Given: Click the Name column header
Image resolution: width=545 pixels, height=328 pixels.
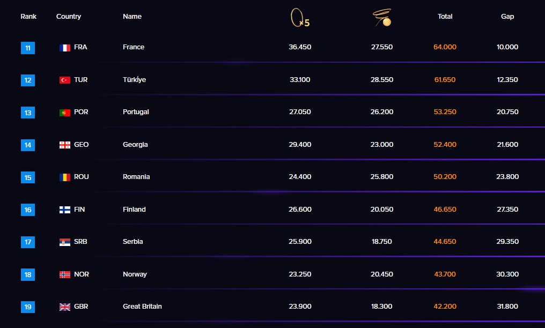Looking at the screenshot, I should point(132,16).
